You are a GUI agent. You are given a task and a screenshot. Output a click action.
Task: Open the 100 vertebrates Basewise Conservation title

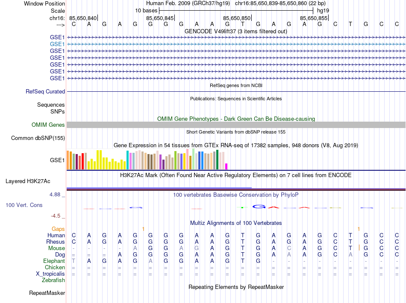pyautogui.click(x=235, y=195)
